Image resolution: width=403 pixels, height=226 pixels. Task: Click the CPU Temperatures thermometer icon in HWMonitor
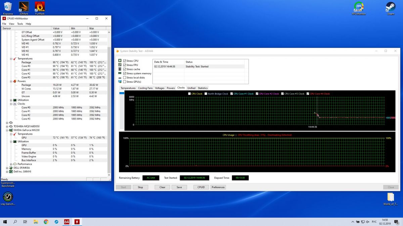(x=15, y=59)
